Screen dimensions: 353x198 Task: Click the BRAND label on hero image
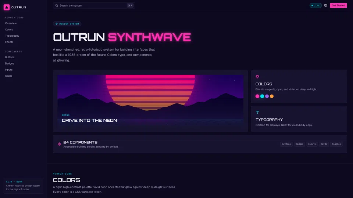click(66, 115)
